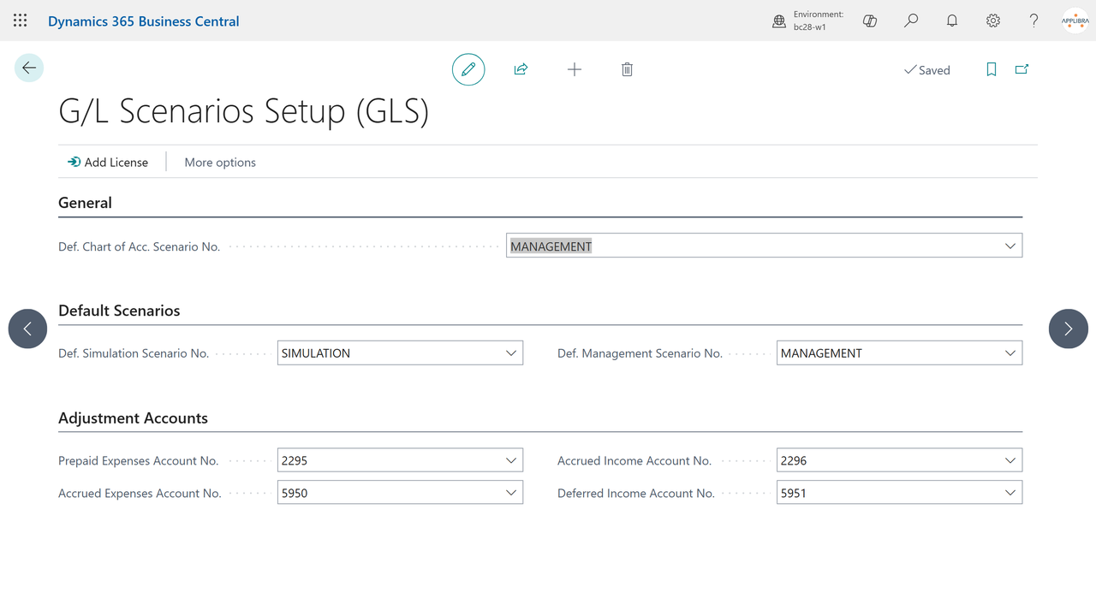1096x616 pixels.
Task: Click the Accrued Income Account No. label
Action: (634, 460)
